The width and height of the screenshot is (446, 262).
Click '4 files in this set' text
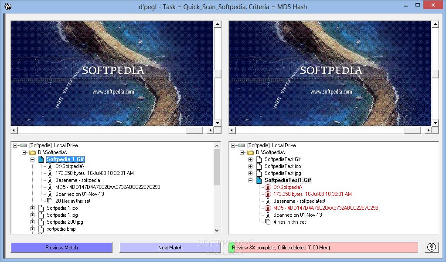pyautogui.click(x=289, y=222)
